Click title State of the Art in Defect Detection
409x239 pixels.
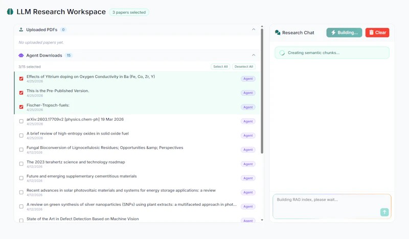click(x=83, y=219)
